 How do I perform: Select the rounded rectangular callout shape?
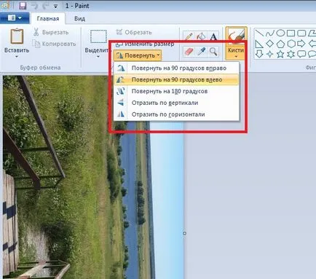[301, 54]
